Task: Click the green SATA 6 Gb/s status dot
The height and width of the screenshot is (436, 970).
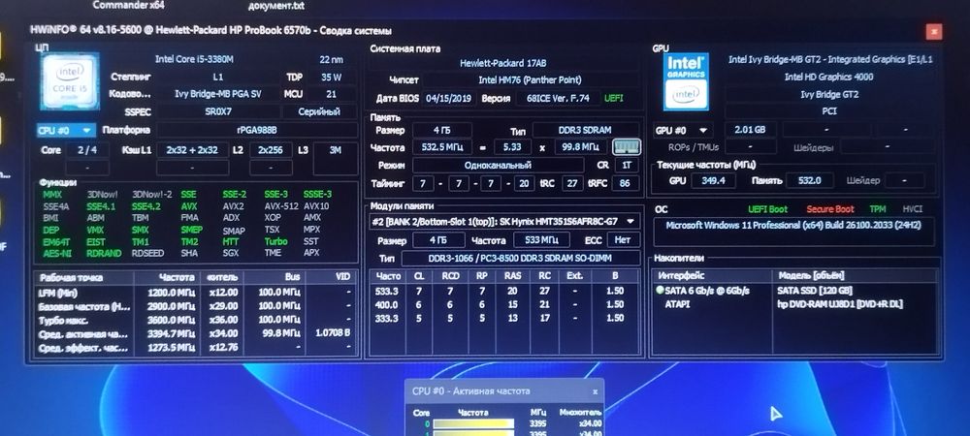Action: click(x=660, y=291)
